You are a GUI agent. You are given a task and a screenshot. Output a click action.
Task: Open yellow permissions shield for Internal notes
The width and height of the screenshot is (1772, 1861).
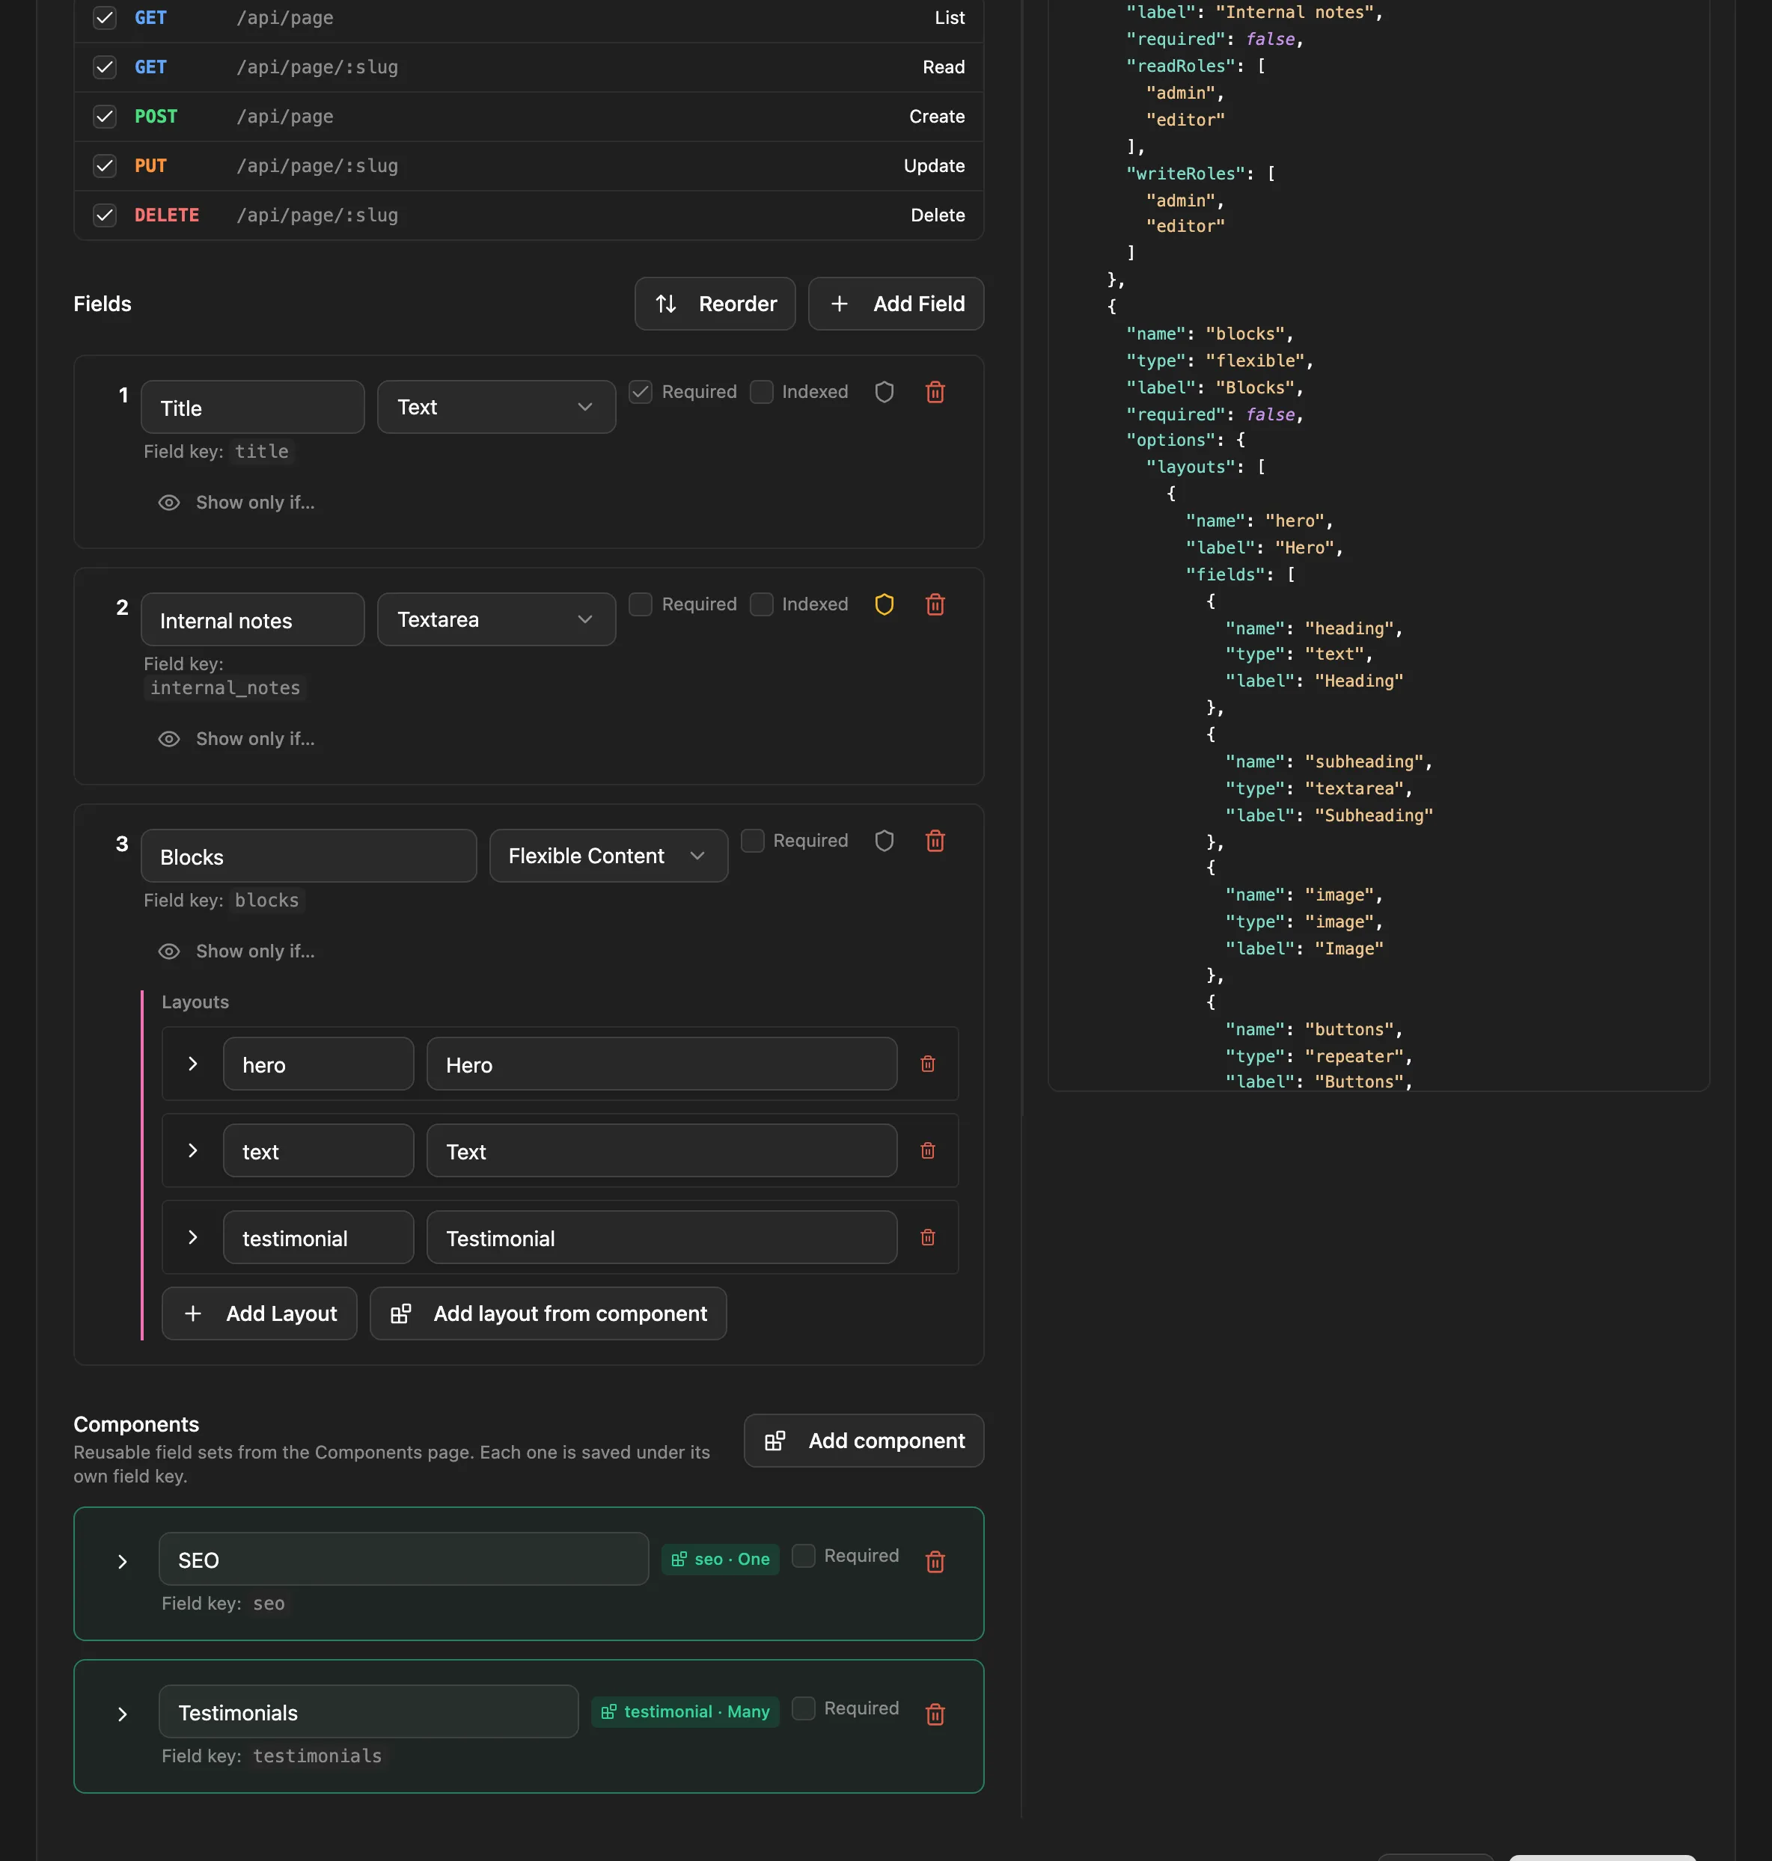883,604
